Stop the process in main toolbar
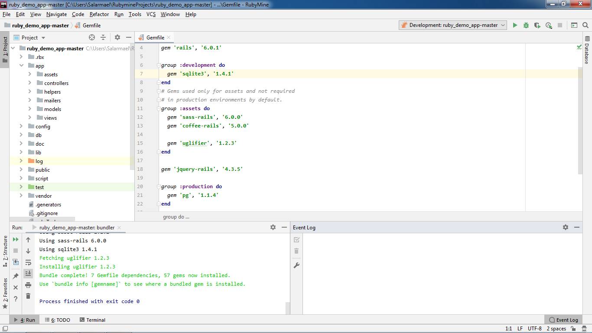The width and height of the screenshot is (592, 333). [560, 25]
